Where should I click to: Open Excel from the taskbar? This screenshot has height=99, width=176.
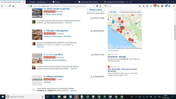pyautogui.click(x=87, y=97)
